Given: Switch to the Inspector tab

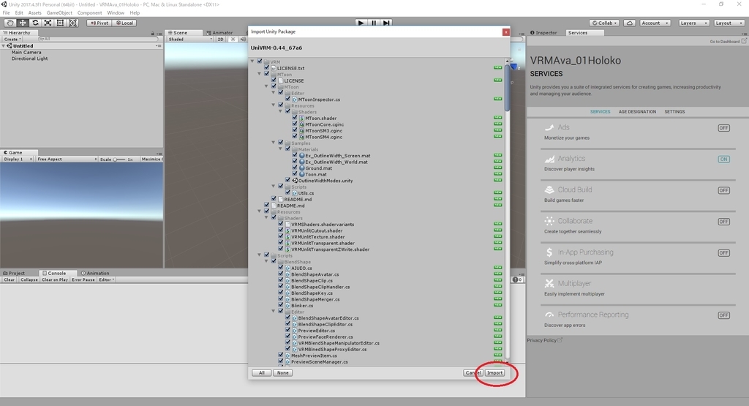Looking at the screenshot, I should (544, 33).
